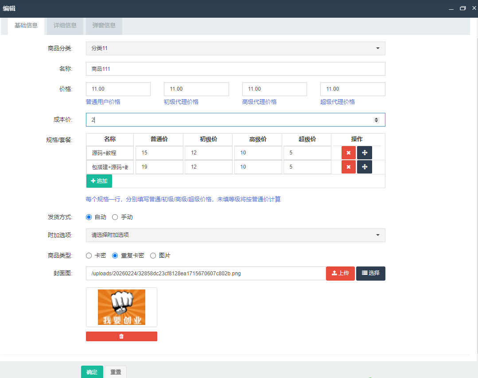Remove the 包搭建+源码 spec row
This screenshot has width=478, height=378.
click(x=348, y=167)
